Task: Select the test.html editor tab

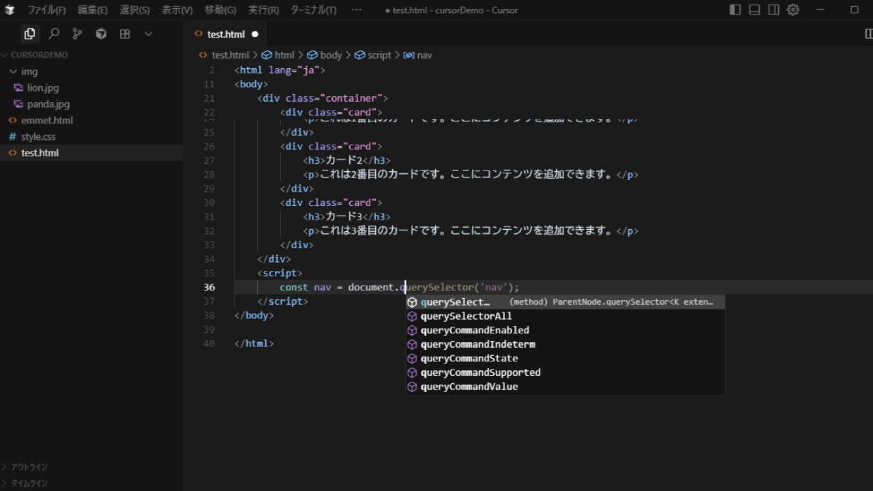Action: 225,34
